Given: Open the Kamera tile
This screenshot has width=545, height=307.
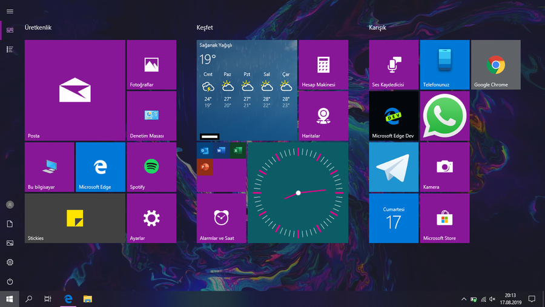Looking at the screenshot, I should 444,167.
